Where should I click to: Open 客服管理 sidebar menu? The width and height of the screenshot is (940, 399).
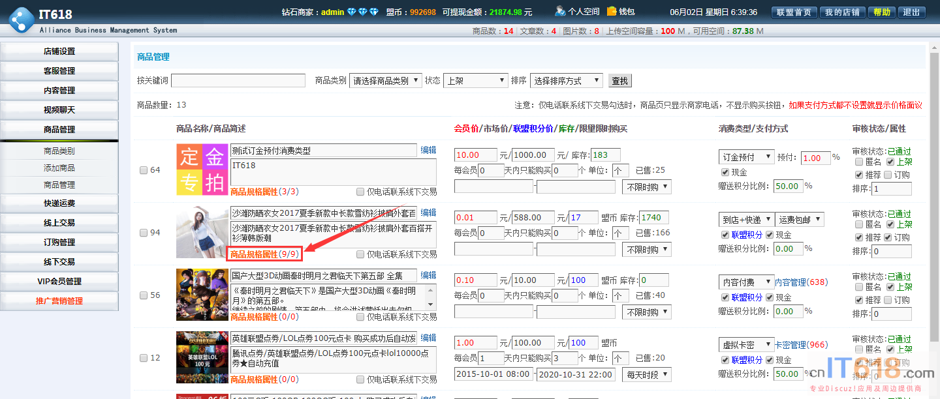tap(59, 71)
